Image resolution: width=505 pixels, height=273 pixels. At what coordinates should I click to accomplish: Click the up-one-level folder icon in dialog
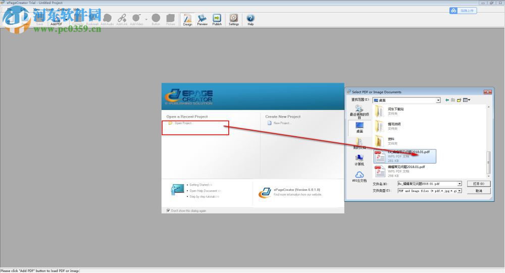pos(453,100)
